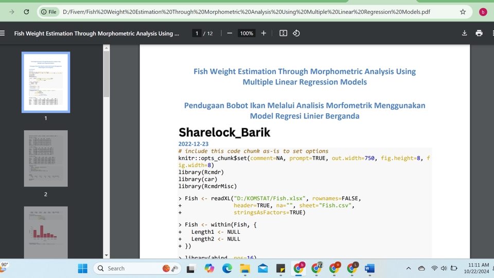Zoom in the PDF with plus button
The height and width of the screenshot is (278, 494).
[263, 33]
